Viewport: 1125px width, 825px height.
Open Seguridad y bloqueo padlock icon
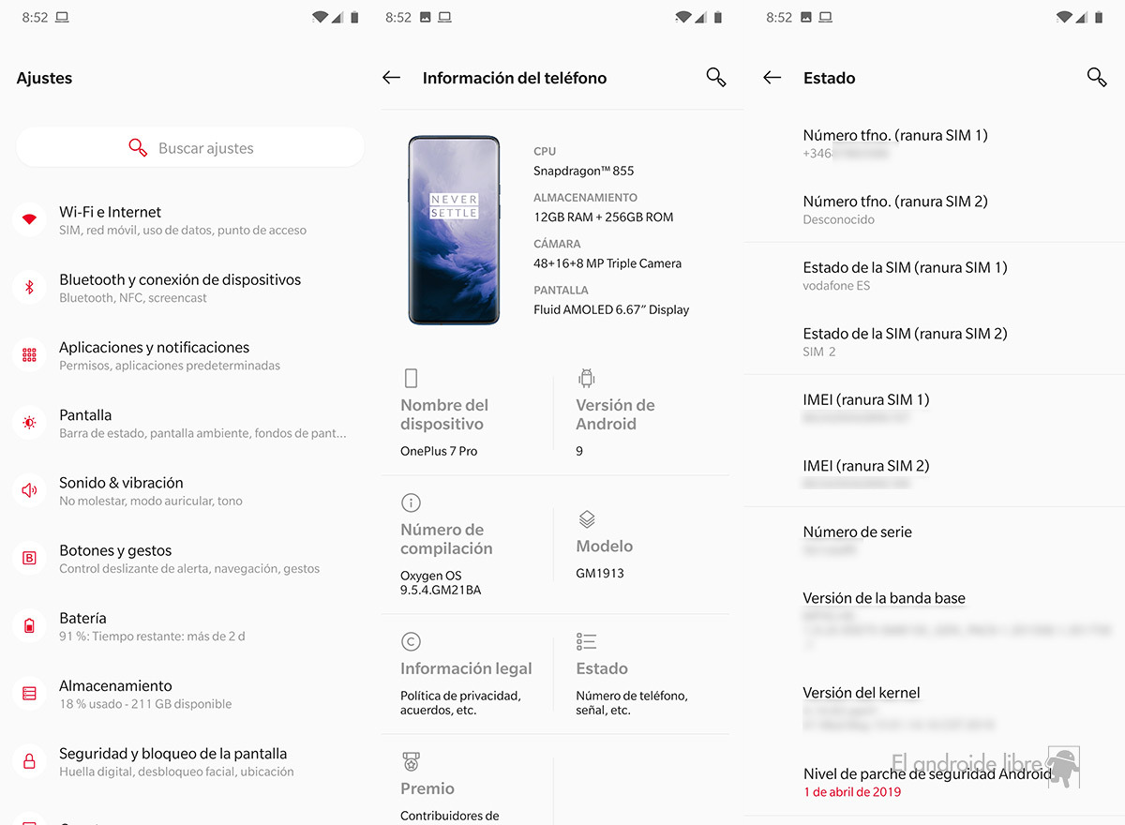click(29, 761)
